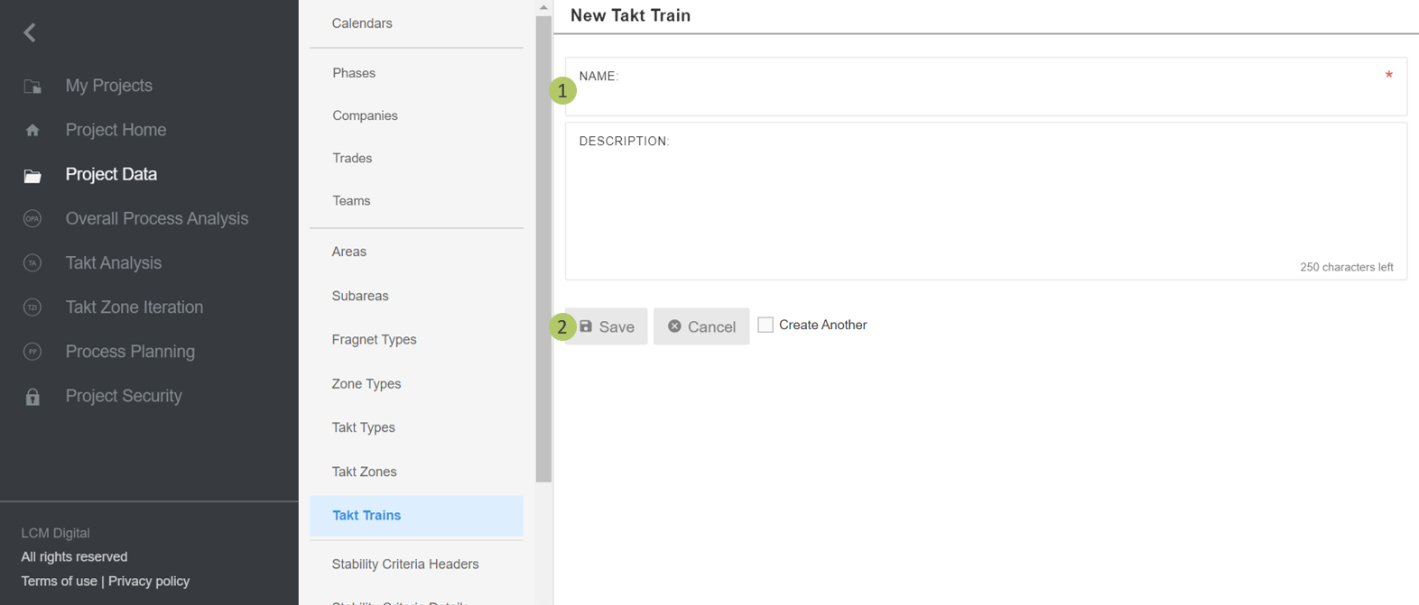Screen dimensions: 1419x605
Task: Save the new Takt Train
Action: click(607, 326)
